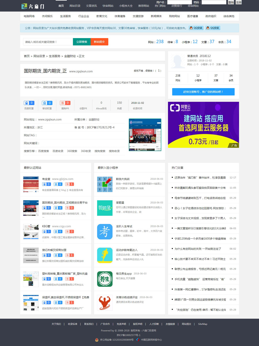Open the 数独大挑战 mini-program icon

(x=105, y=184)
